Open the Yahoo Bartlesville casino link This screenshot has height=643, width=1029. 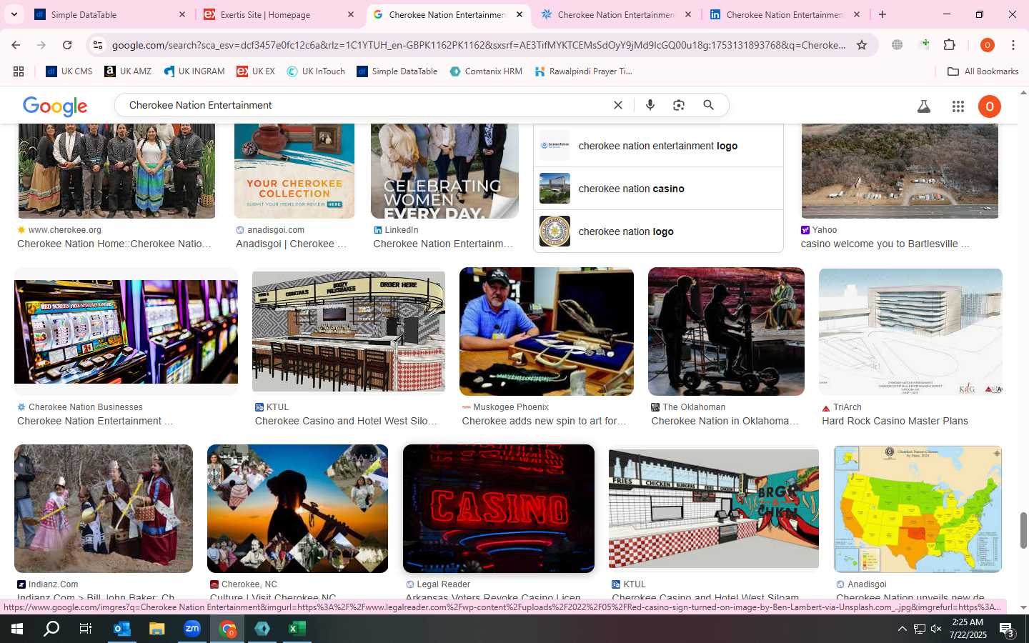pos(885,244)
